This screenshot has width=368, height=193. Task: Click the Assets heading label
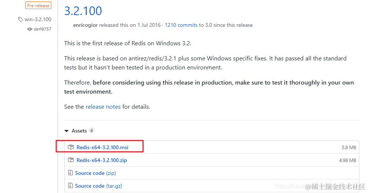pos(79,131)
